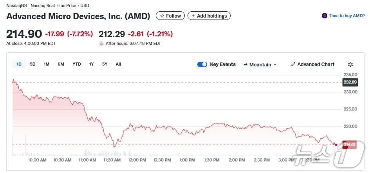Switch chart to 1Y range
Image resolution: width=370 pixels, height=173 pixels.
91,64
